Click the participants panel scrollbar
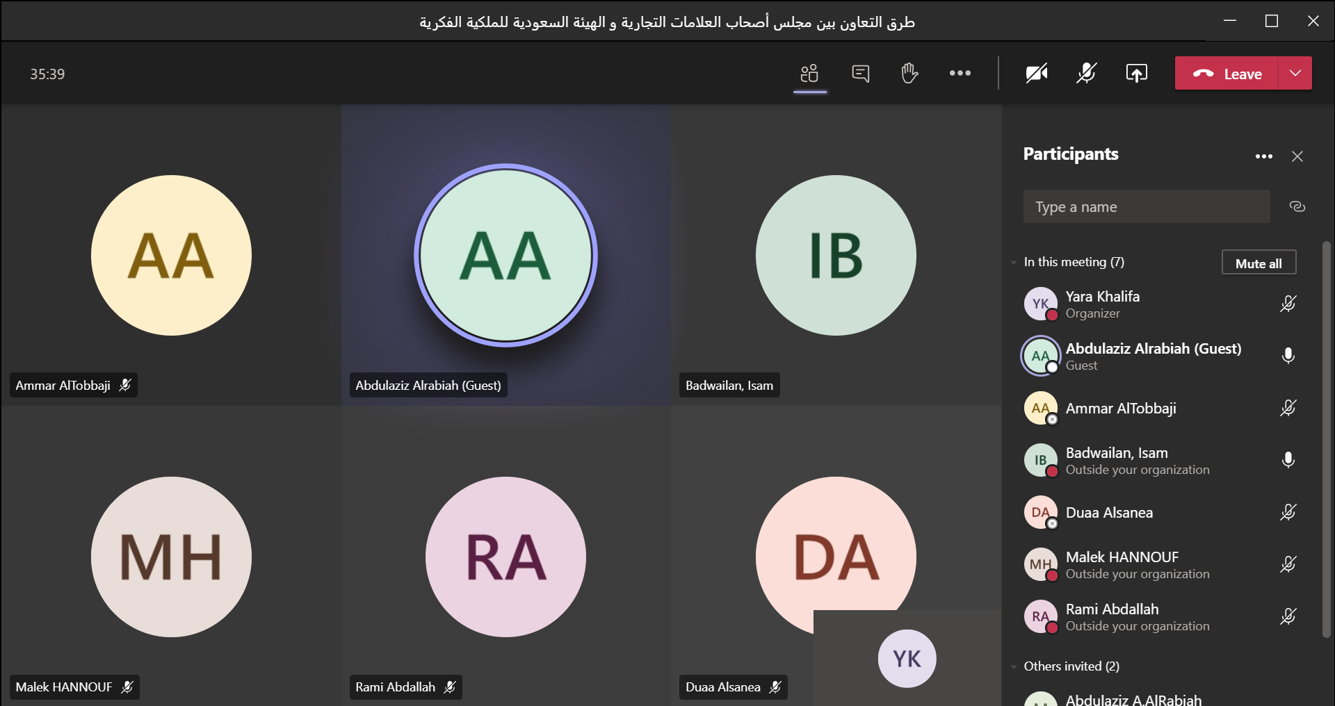Viewport: 1335px width, 706px height. point(1326,439)
